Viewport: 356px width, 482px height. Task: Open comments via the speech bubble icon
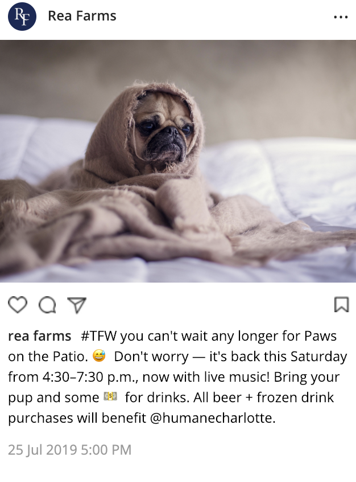click(47, 305)
